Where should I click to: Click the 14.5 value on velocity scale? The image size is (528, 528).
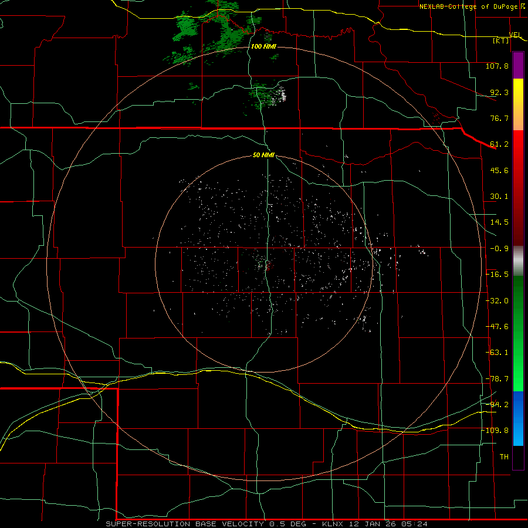pyautogui.click(x=499, y=222)
